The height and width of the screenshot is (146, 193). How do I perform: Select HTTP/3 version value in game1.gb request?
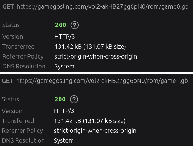click(64, 111)
